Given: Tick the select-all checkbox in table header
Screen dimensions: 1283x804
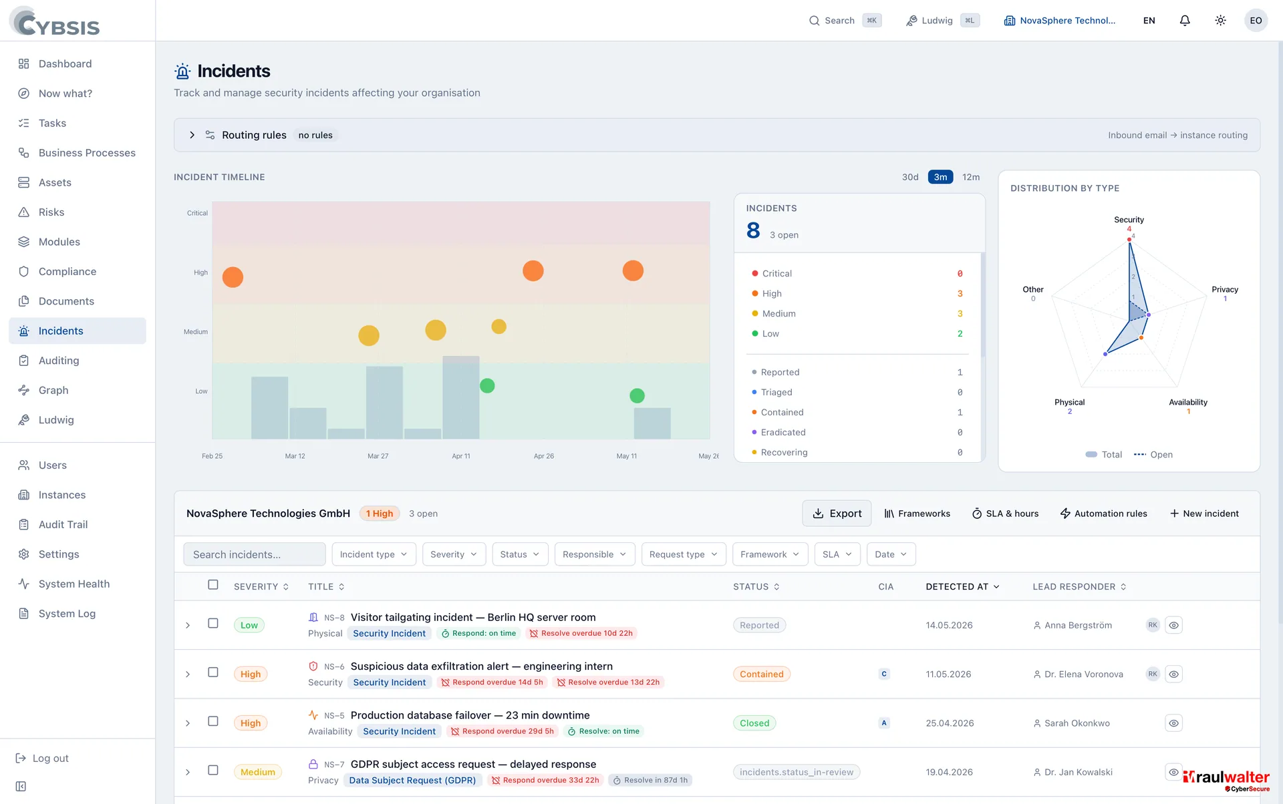Looking at the screenshot, I should tap(213, 585).
